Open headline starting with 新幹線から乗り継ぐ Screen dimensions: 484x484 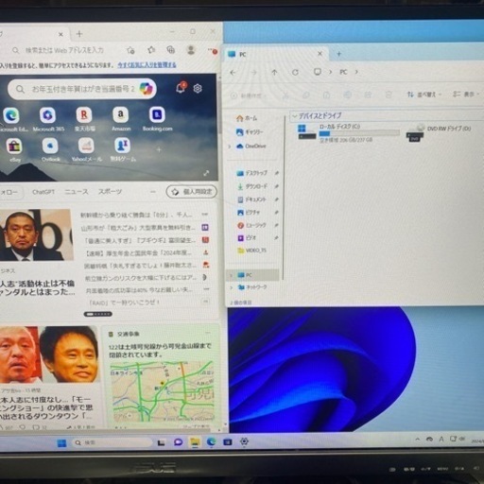pyautogui.click(x=136, y=215)
